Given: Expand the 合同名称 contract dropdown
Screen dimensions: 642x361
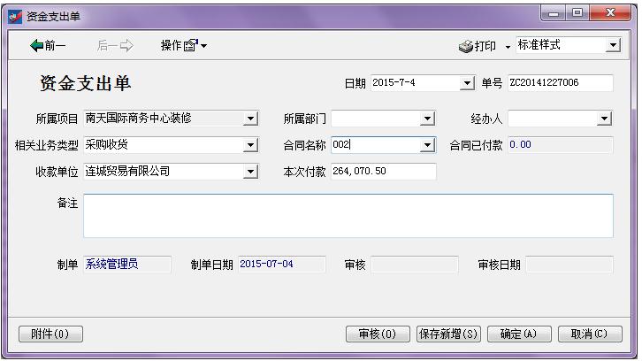Looking at the screenshot, I should pos(428,145).
